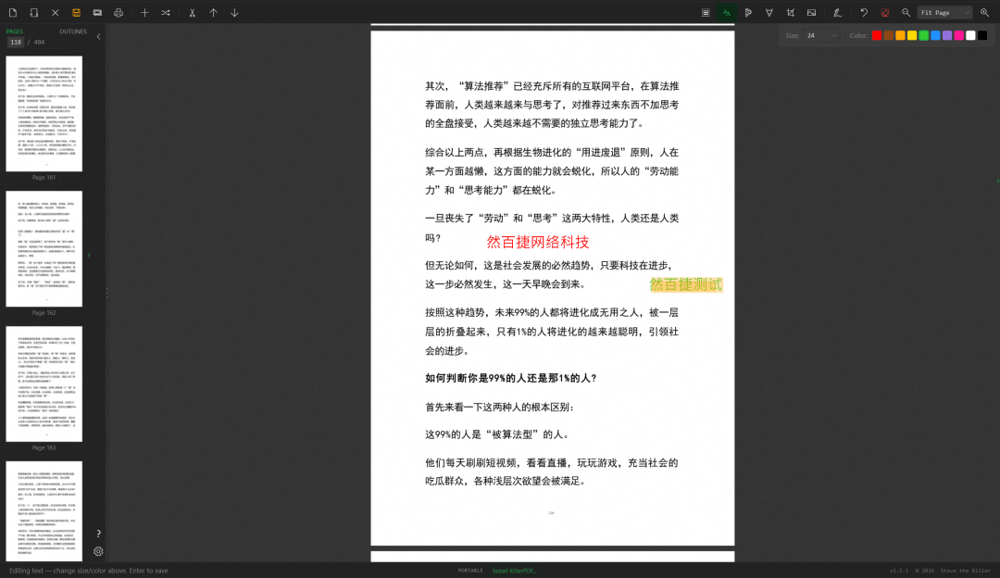Open the thumbnail below Page 163
Viewport: 1000px width, 578px height.
(44, 511)
